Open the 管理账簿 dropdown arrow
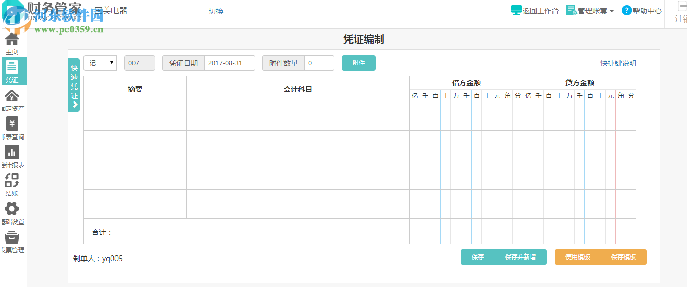The image size is (687, 291). pyautogui.click(x=611, y=11)
